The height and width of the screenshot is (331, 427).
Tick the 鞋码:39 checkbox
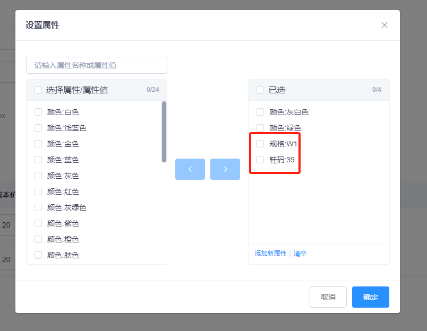click(x=260, y=160)
